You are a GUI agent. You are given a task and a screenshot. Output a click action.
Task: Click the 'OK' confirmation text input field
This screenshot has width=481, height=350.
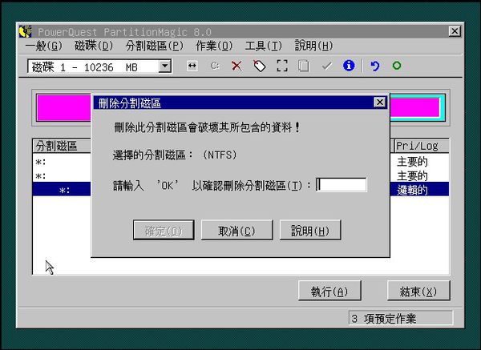click(x=342, y=185)
